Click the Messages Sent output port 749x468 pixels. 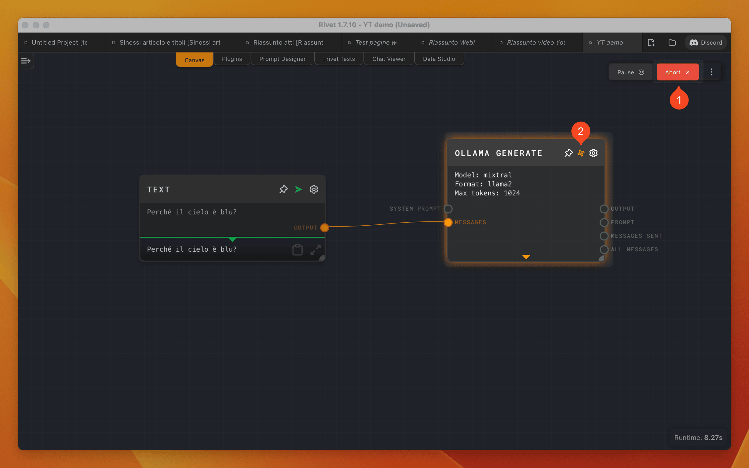603,236
